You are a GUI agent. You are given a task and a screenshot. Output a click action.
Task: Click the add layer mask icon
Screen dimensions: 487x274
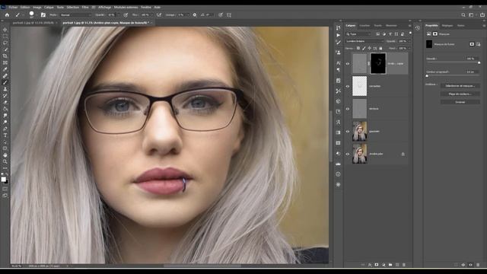(x=377, y=265)
